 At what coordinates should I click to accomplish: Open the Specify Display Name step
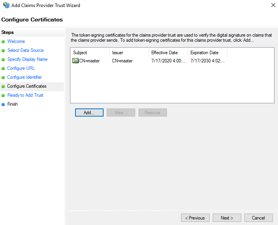coord(27,59)
